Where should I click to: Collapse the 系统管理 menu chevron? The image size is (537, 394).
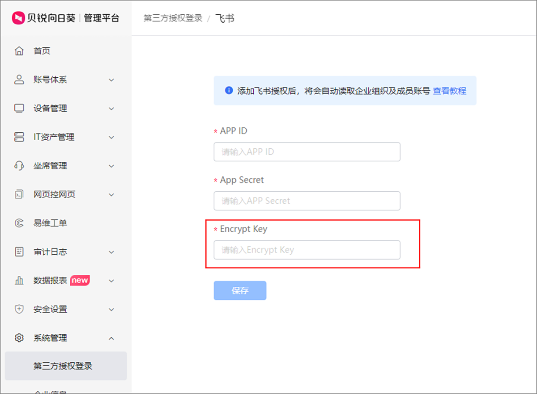pyautogui.click(x=111, y=338)
